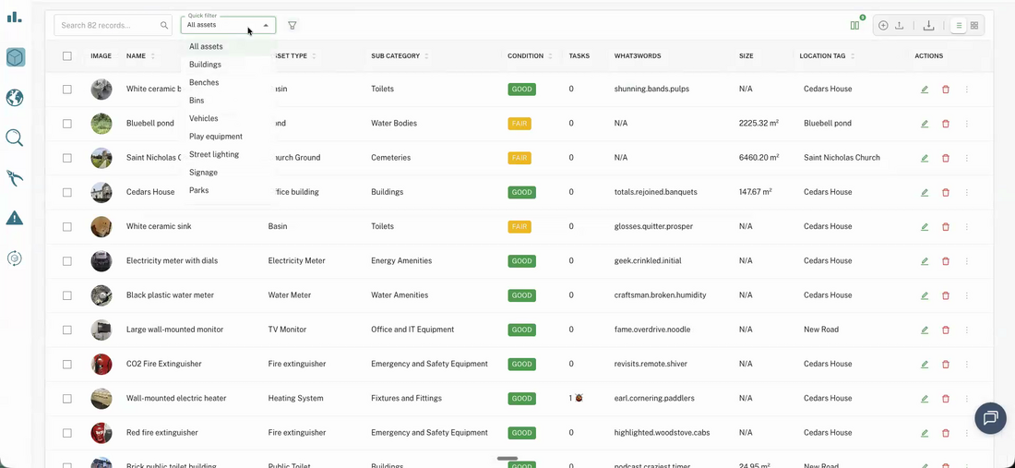The image size is (1015, 468).
Task: Click the funnel advanced filter icon
Action: click(292, 25)
